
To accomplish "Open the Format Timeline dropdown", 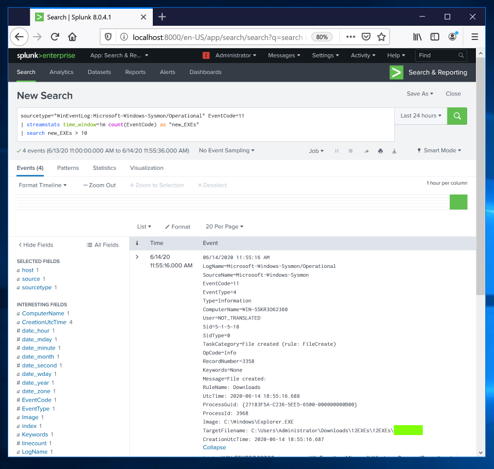I will tap(43, 185).
